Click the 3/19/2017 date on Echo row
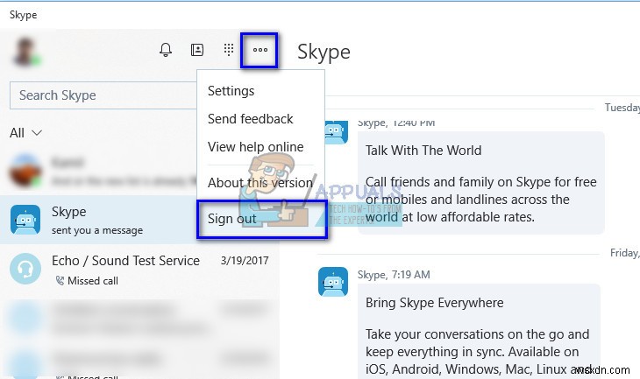The width and height of the screenshot is (640, 379). tap(245, 261)
